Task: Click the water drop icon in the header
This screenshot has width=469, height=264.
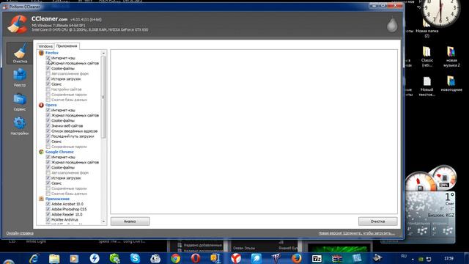Action: [x=392, y=24]
